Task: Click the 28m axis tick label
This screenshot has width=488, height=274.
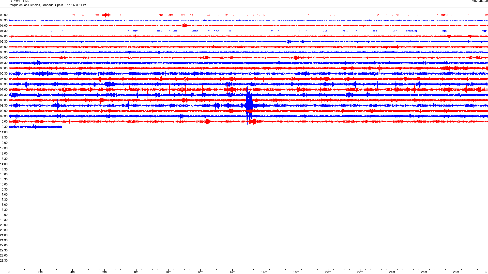Action: point(456,272)
